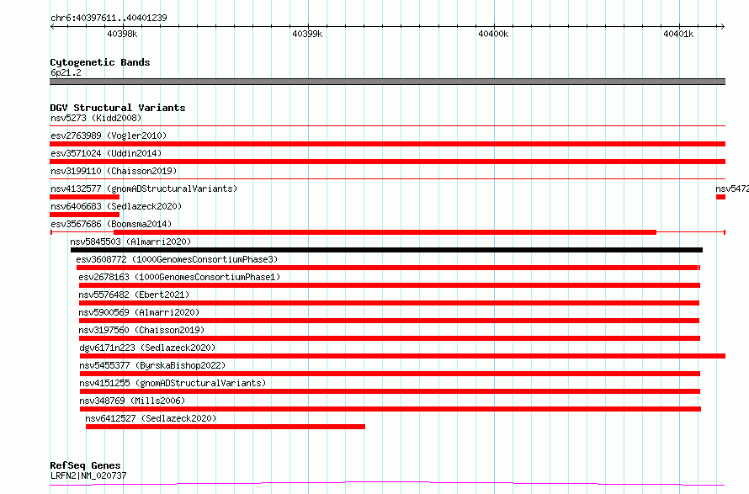Open the DGV Structural Variants track title
The width and height of the screenshot is (749, 494).
pyautogui.click(x=118, y=108)
